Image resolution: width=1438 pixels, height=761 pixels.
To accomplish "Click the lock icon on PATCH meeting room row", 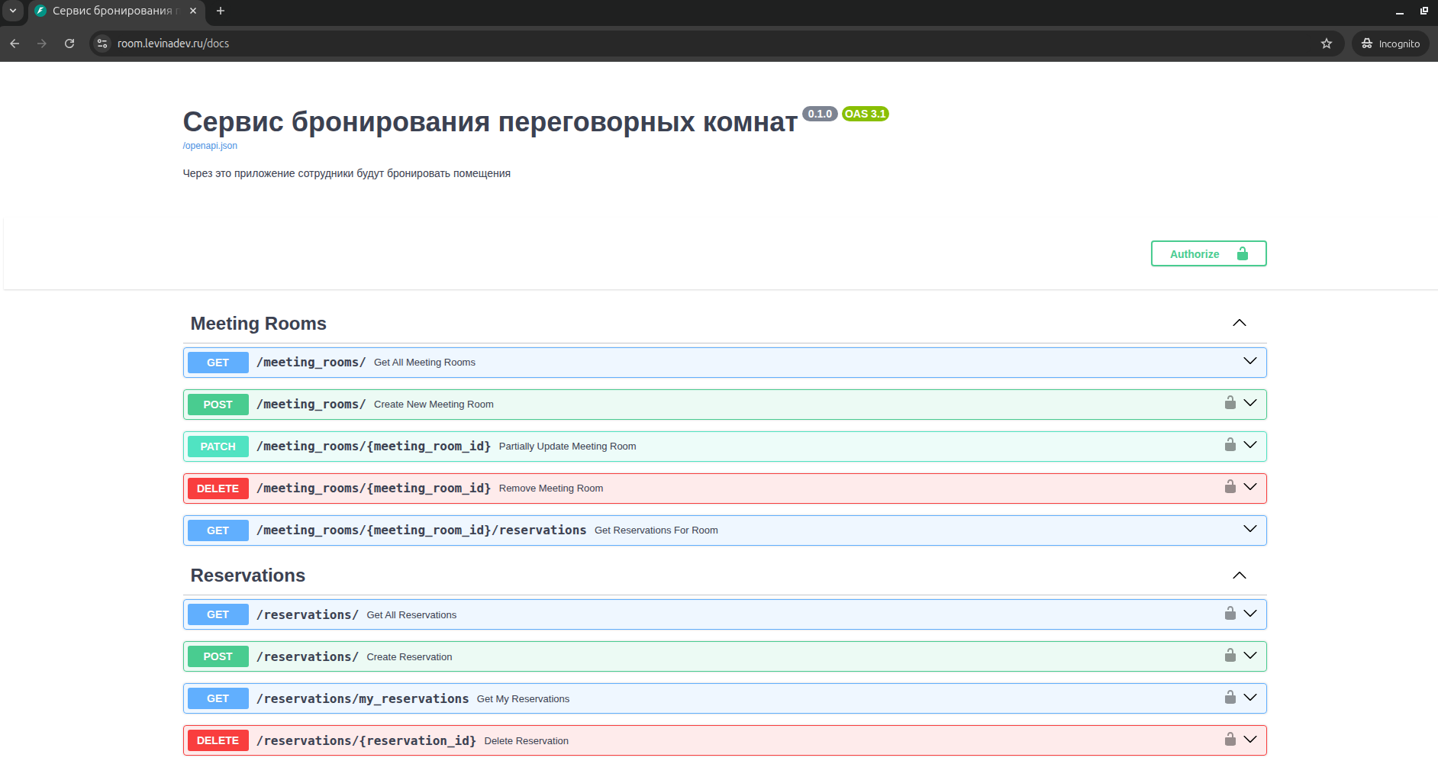I will (x=1230, y=444).
